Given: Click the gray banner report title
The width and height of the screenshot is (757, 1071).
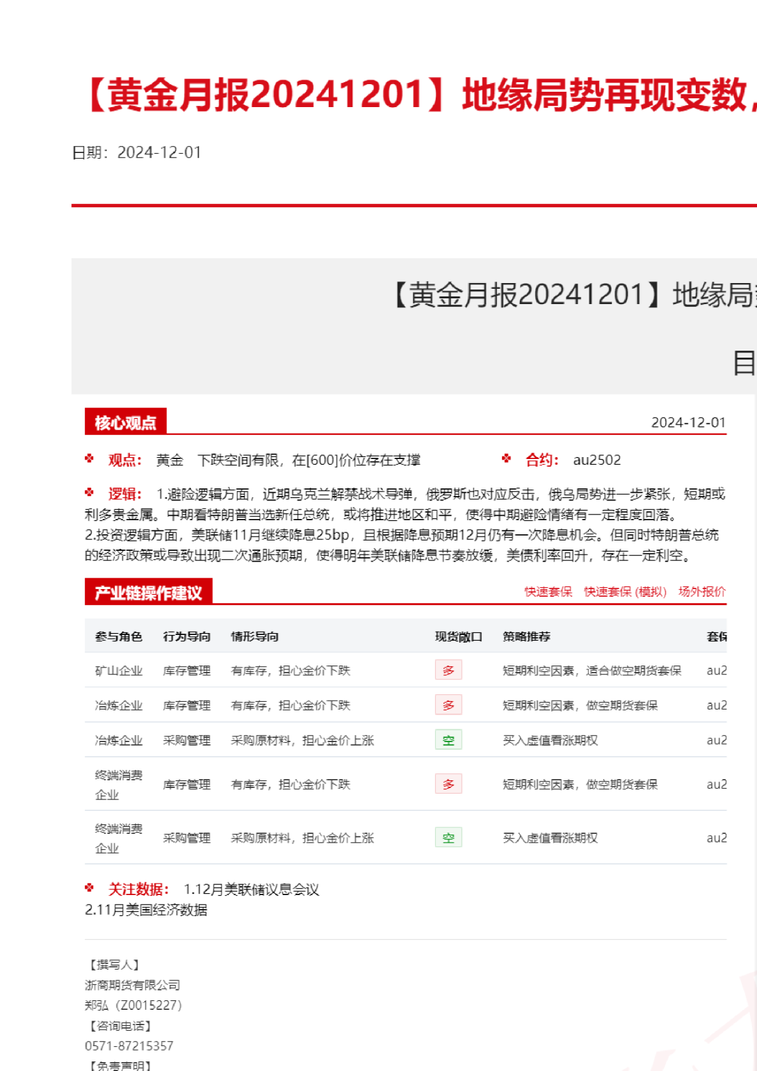Looking at the screenshot, I should 573,295.
